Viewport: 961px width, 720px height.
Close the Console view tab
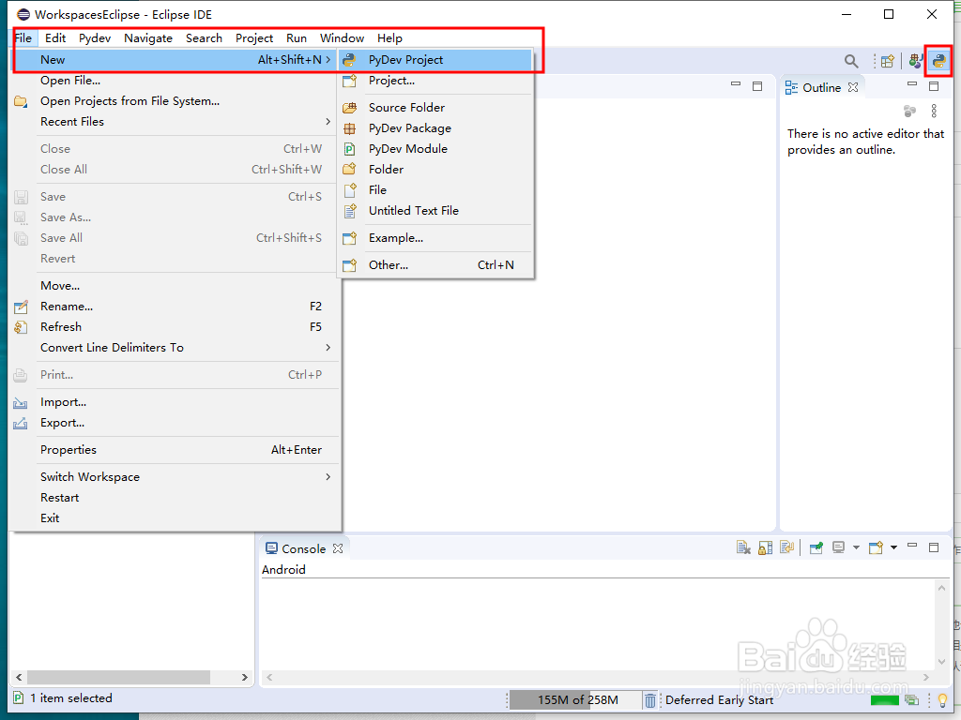coord(338,548)
